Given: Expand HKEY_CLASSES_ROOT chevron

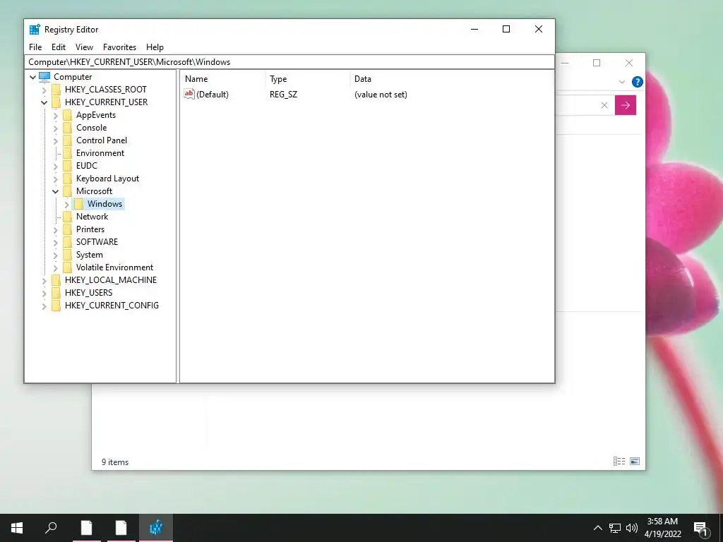Looking at the screenshot, I should point(44,90).
